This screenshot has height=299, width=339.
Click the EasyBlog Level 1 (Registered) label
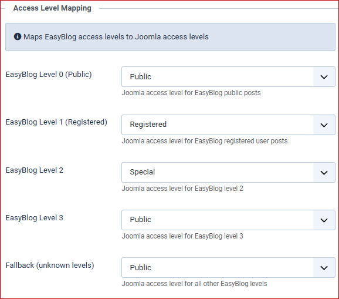tap(56, 122)
